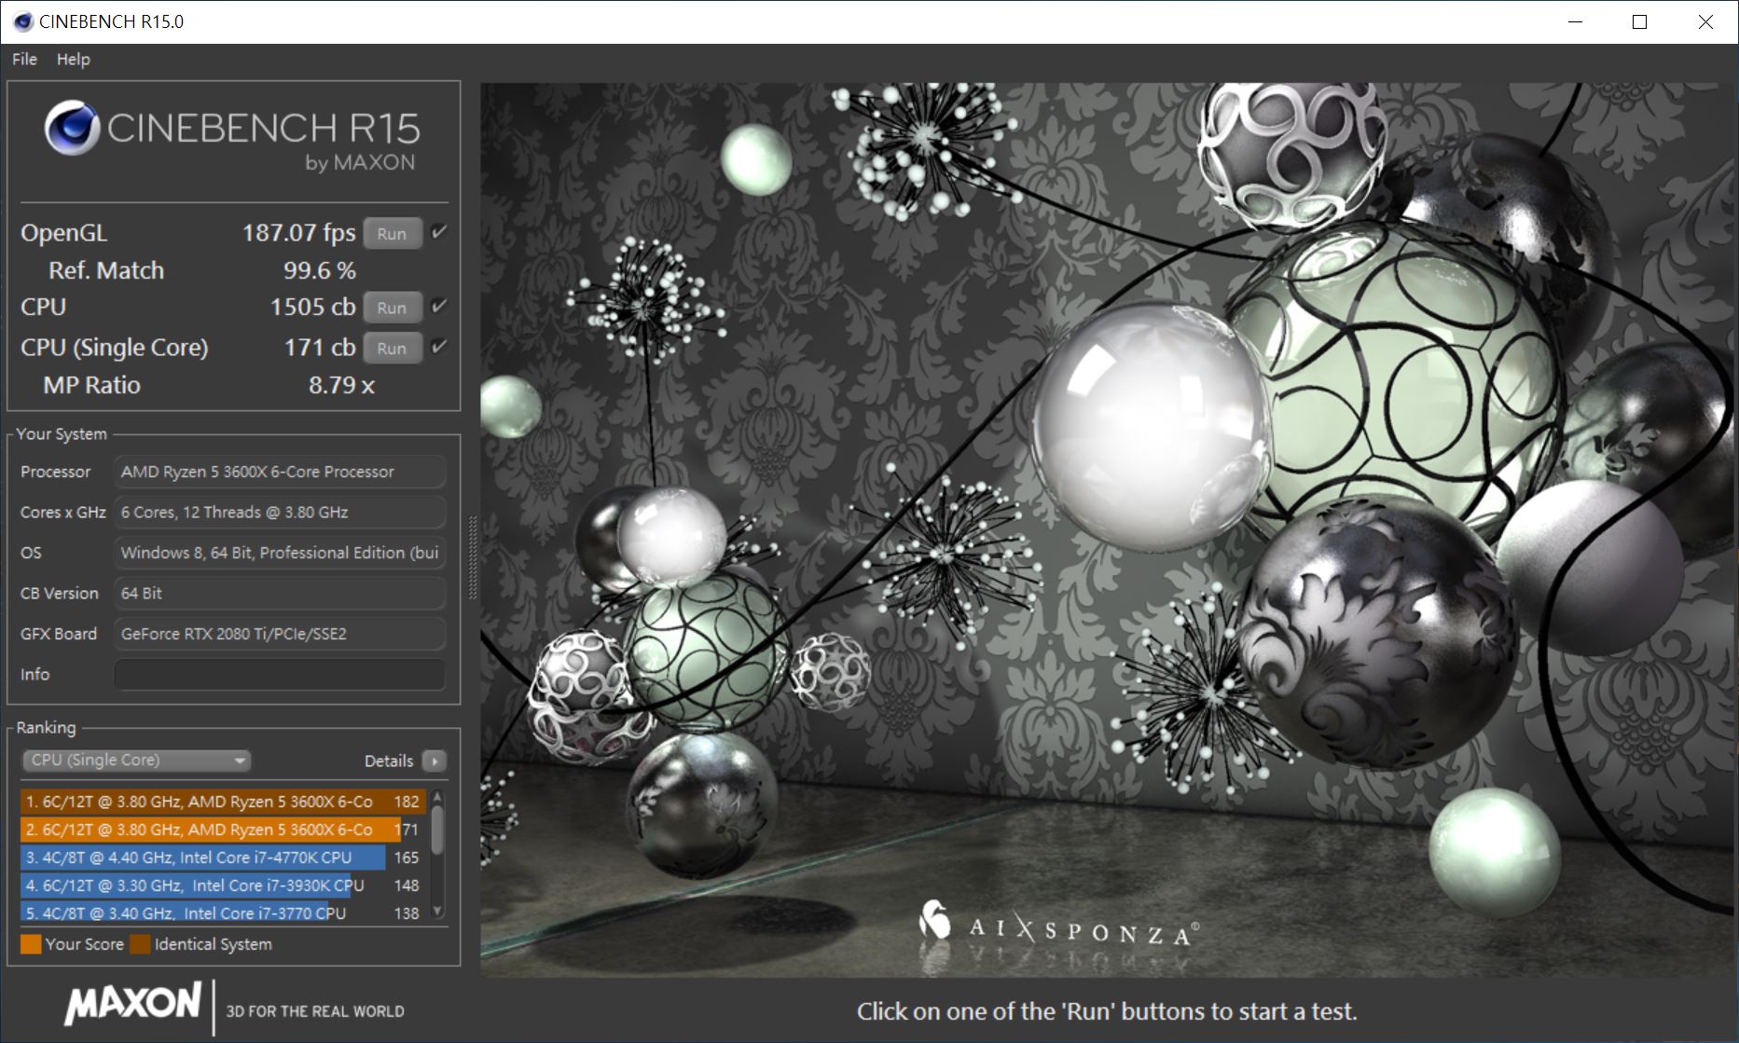The height and width of the screenshot is (1043, 1739).
Task: Click the dropdown arrow on the ranking selector
Action: click(x=241, y=760)
